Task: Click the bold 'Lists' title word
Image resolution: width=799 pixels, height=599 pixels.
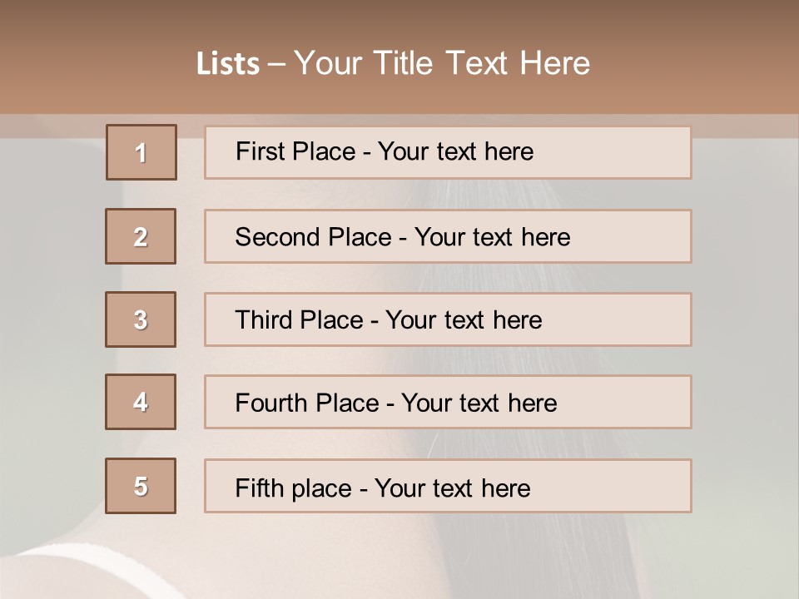Action: coord(228,64)
